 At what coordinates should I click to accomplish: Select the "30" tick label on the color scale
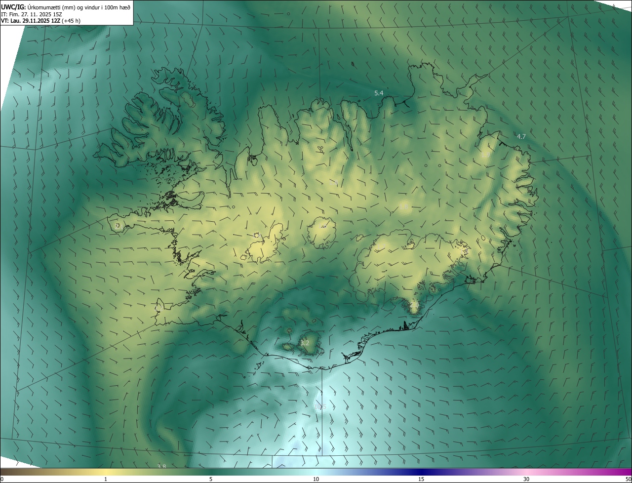pos(526,479)
